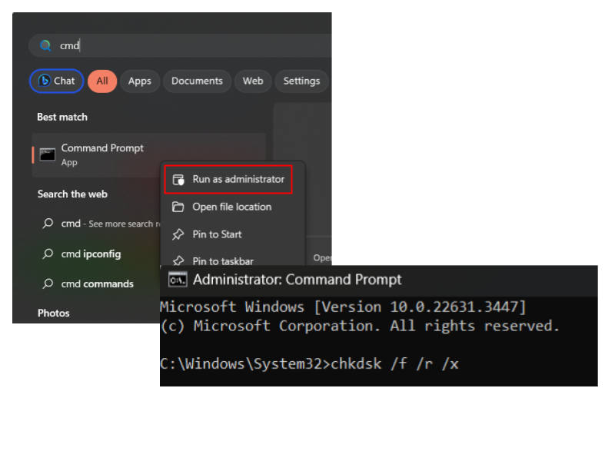Open the cmd commands web suggestion
The width and height of the screenshot is (615, 461).
click(98, 284)
